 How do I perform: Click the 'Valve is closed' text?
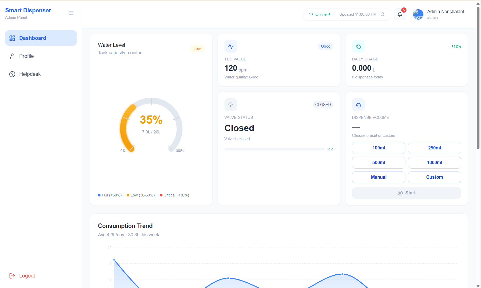pos(237,139)
